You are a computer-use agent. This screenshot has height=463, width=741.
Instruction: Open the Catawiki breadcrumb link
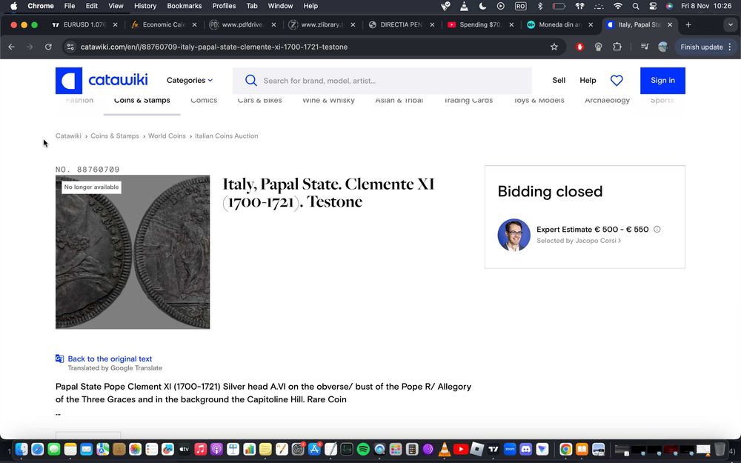coord(68,136)
